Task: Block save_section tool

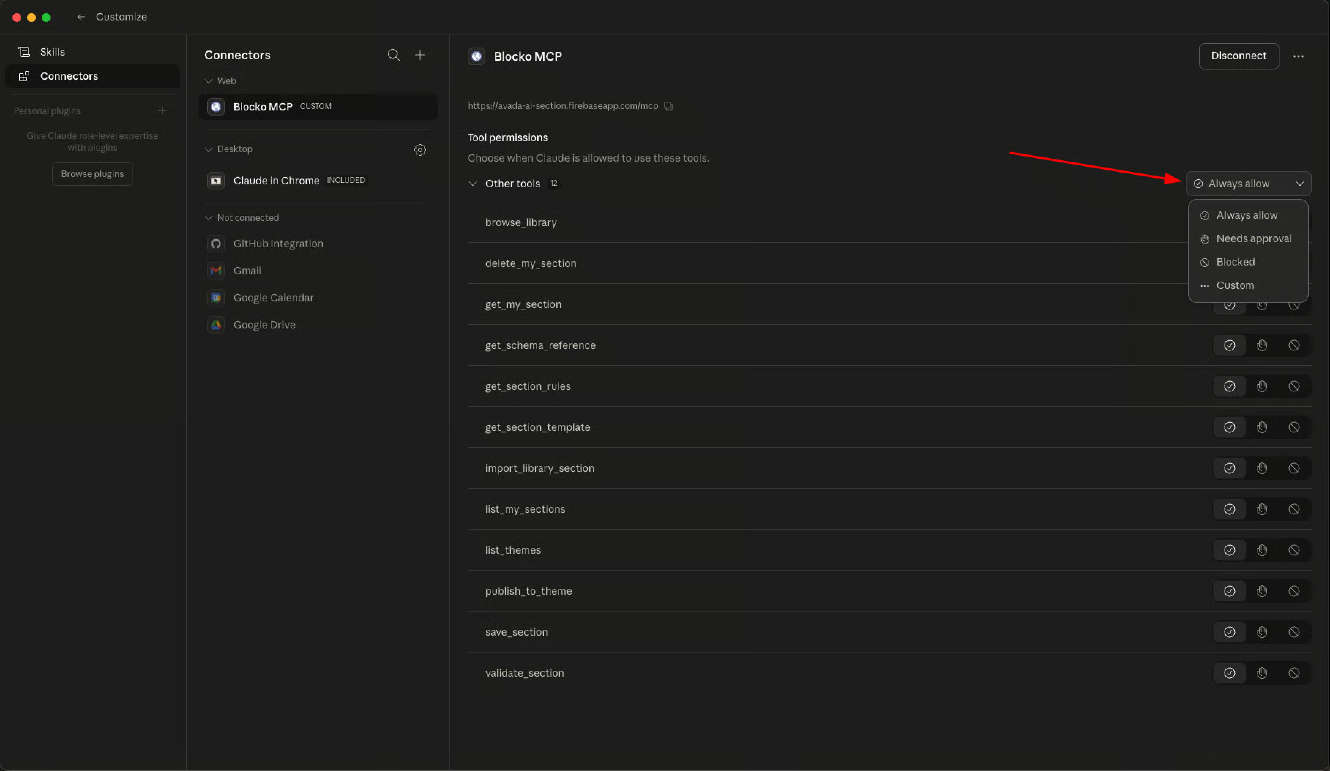Action: tap(1293, 632)
